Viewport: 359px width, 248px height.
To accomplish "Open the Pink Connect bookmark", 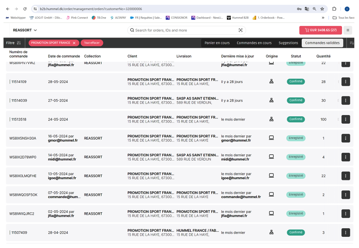I will click(x=77, y=17).
